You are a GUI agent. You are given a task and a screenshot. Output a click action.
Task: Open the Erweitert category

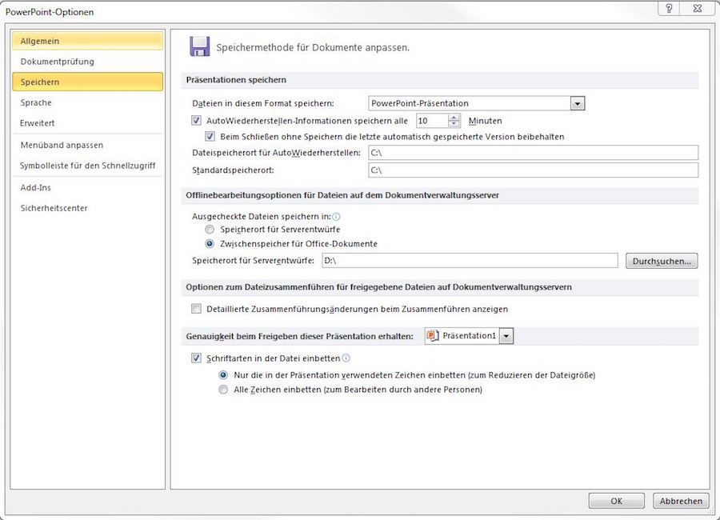[88, 123]
